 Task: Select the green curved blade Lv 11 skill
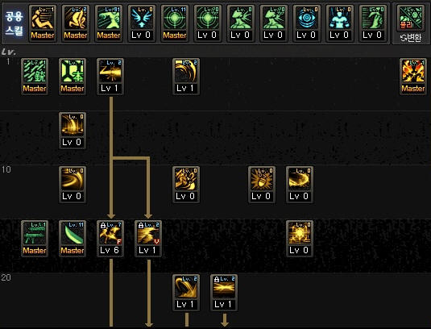tap(73, 239)
